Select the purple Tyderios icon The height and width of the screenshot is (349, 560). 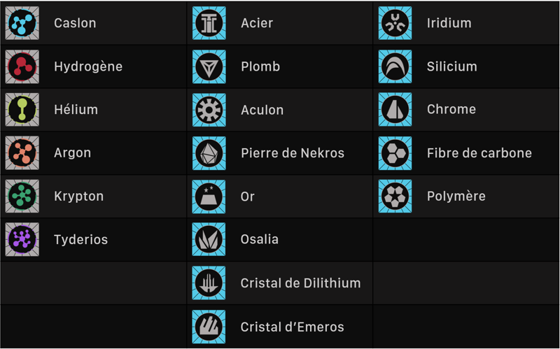(x=22, y=240)
